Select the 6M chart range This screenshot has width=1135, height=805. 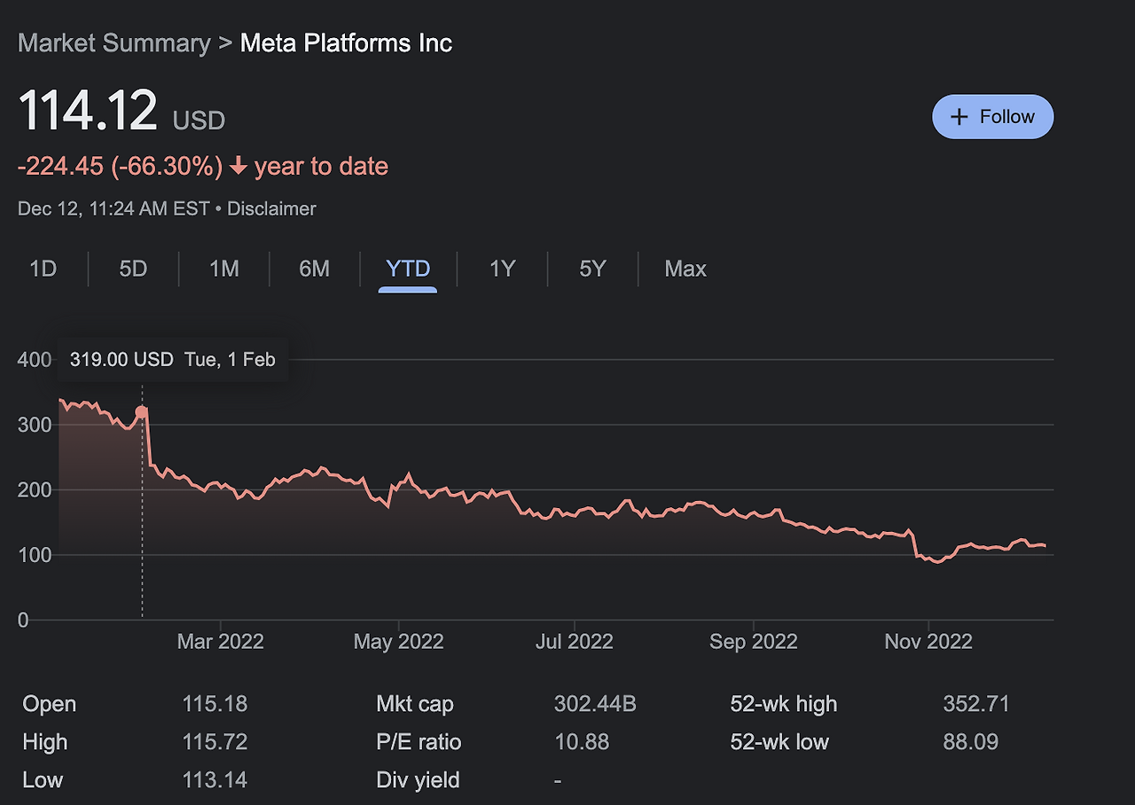coord(314,269)
